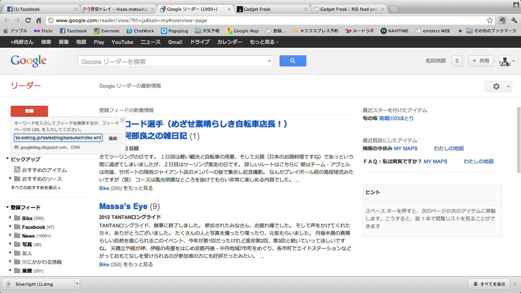
Task: Click the profile avatar picture
Action: 505,61
